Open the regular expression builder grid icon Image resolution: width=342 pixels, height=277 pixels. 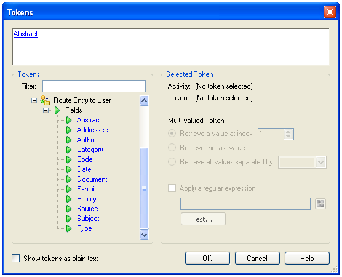[320, 204]
